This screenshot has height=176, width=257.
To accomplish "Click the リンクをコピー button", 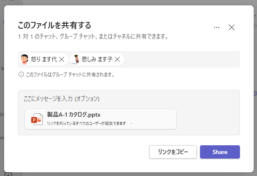I will pyautogui.click(x=173, y=152).
